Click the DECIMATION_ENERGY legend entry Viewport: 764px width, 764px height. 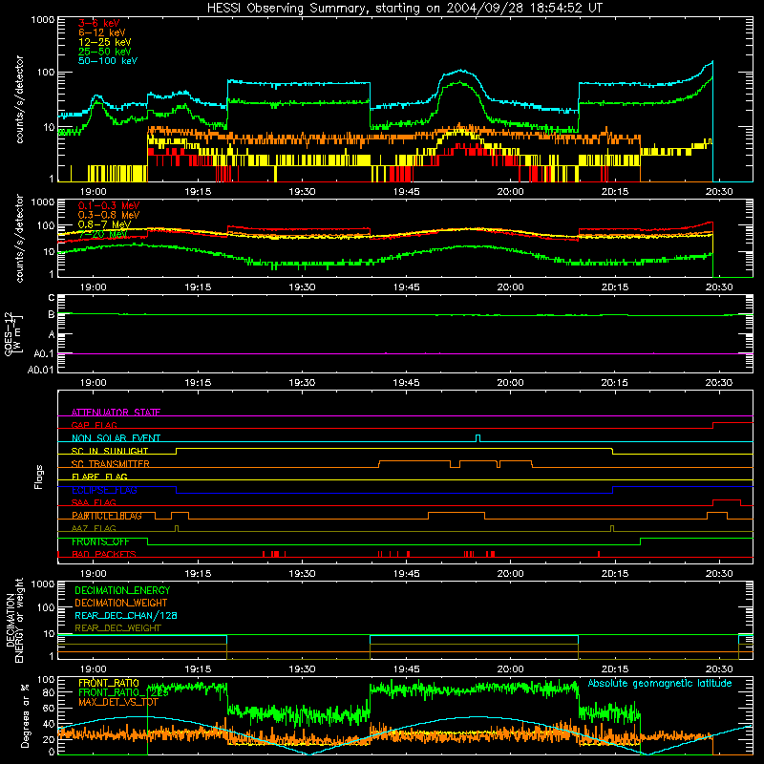[x=122, y=590]
